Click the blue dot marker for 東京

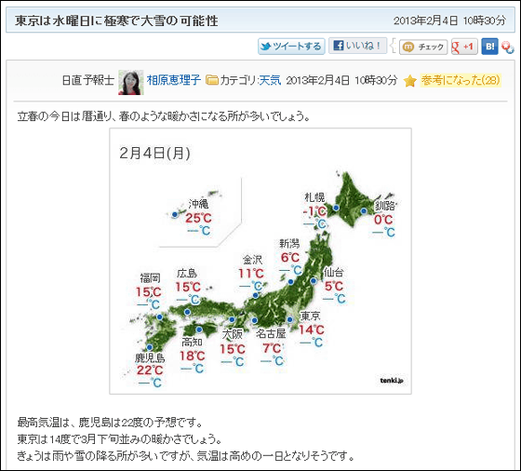[289, 319]
